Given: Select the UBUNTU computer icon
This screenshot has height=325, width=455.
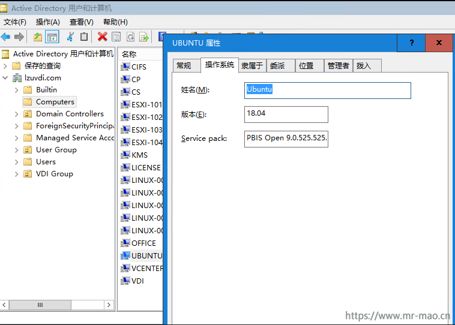Looking at the screenshot, I should (125, 255).
